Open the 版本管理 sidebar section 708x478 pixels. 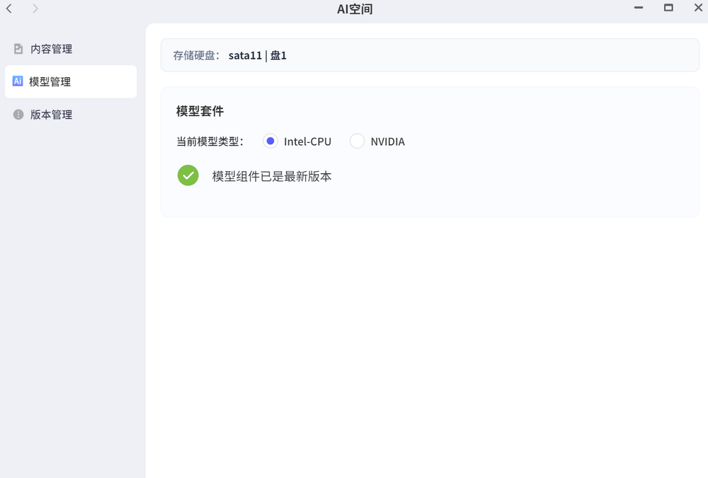pyautogui.click(x=51, y=115)
